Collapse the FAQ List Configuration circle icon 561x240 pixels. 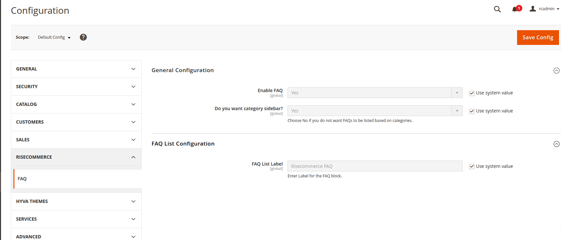[x=556, y=144]
